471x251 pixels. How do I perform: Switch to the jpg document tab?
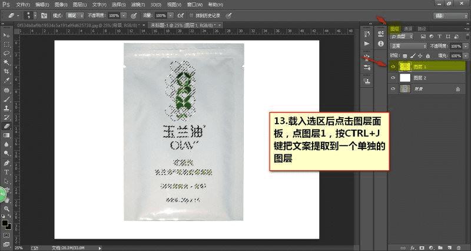[x=80, y=25]
